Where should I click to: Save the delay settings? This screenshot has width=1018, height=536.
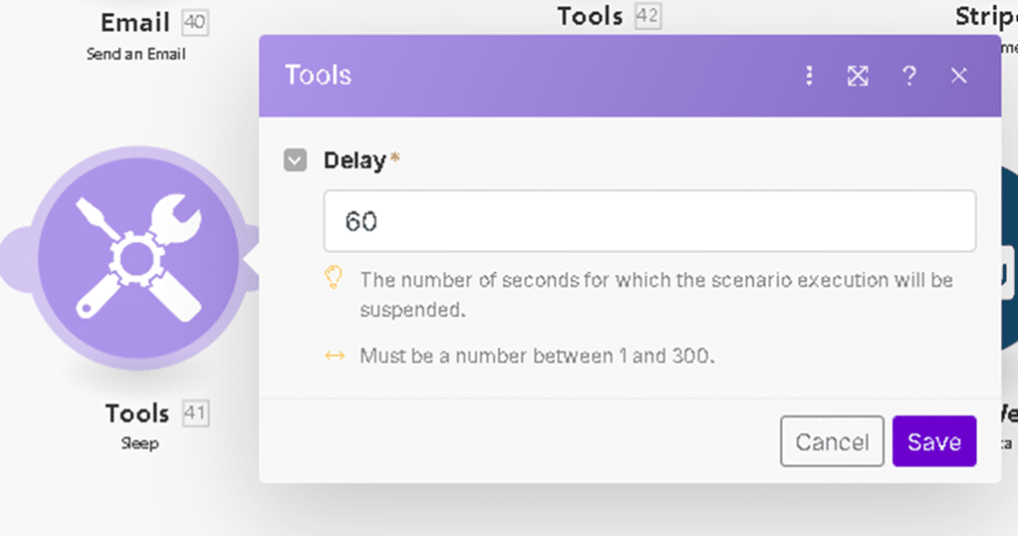[933, 442]
